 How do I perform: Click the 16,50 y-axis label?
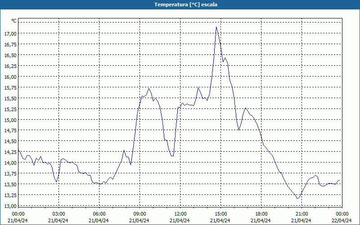10,55
